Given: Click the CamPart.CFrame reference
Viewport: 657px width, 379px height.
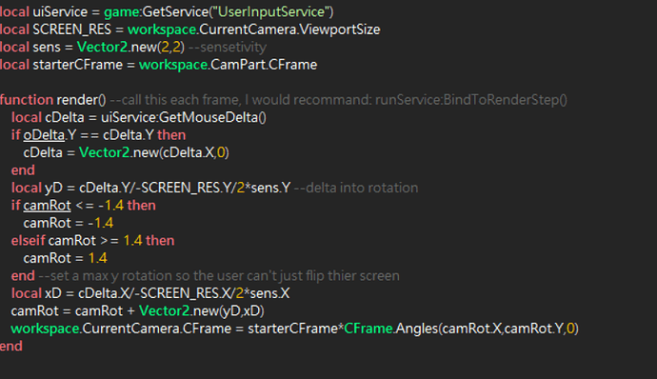Looking at the screenshot, I should (264, 65).
